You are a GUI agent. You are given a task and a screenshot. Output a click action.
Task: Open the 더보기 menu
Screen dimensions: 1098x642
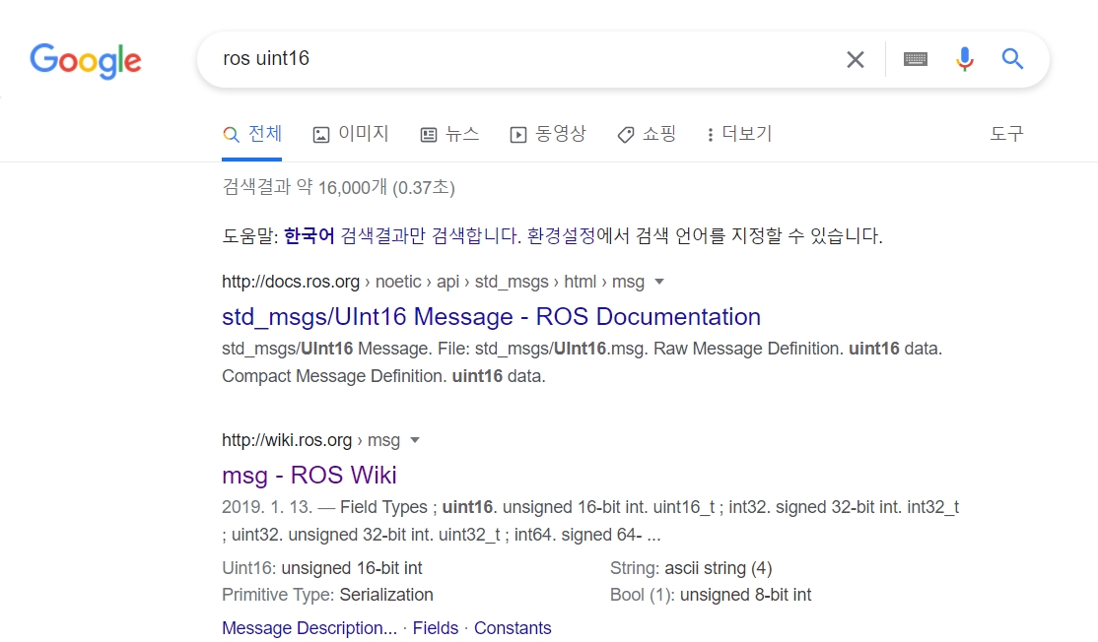[739, 134]
